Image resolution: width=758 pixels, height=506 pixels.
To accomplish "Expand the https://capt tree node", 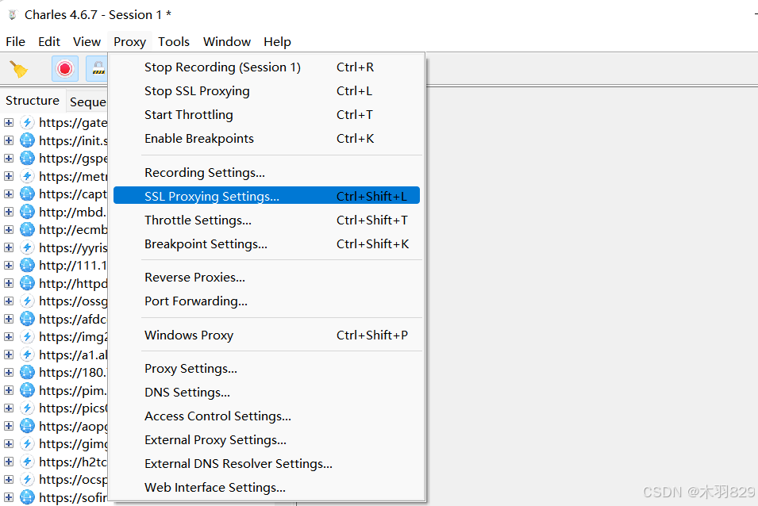I will [9, 194].
